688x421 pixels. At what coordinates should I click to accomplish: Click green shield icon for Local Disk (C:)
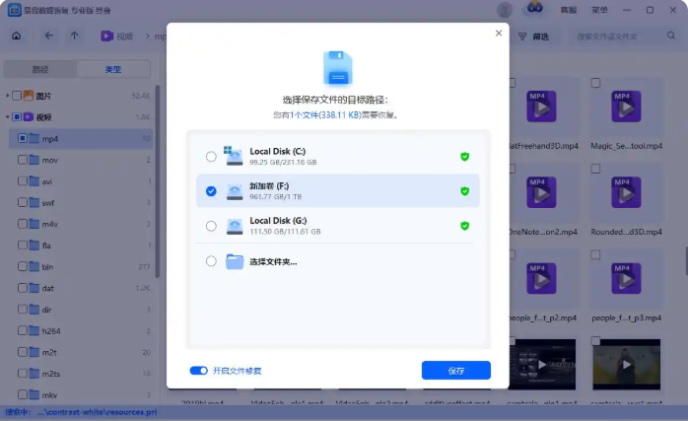click(x=464, y=157)
